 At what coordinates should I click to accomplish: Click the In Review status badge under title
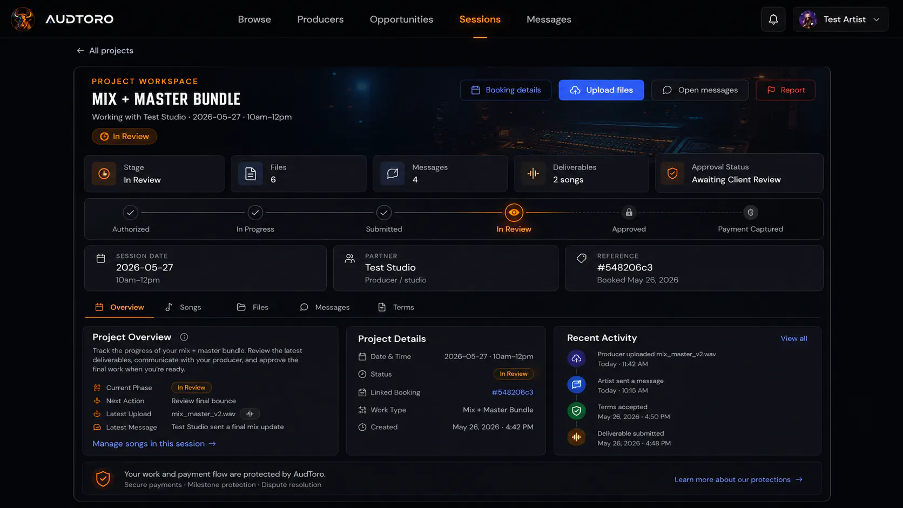pos(124,137)
